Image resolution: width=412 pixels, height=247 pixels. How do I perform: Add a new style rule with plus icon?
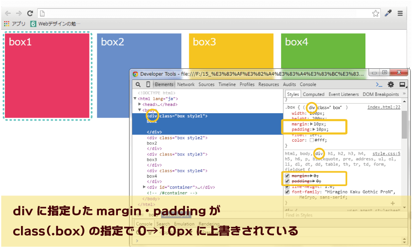pyautogui.click(x=393, y=203)
